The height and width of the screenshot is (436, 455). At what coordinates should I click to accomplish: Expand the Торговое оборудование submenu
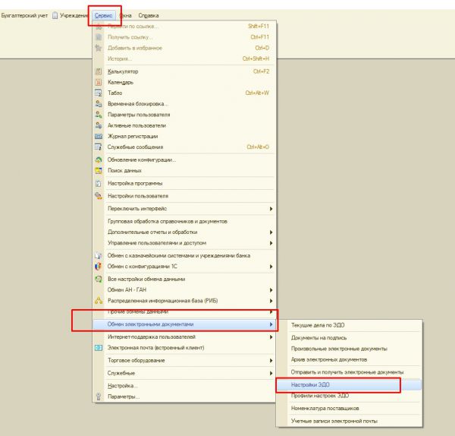coord(271,361)
